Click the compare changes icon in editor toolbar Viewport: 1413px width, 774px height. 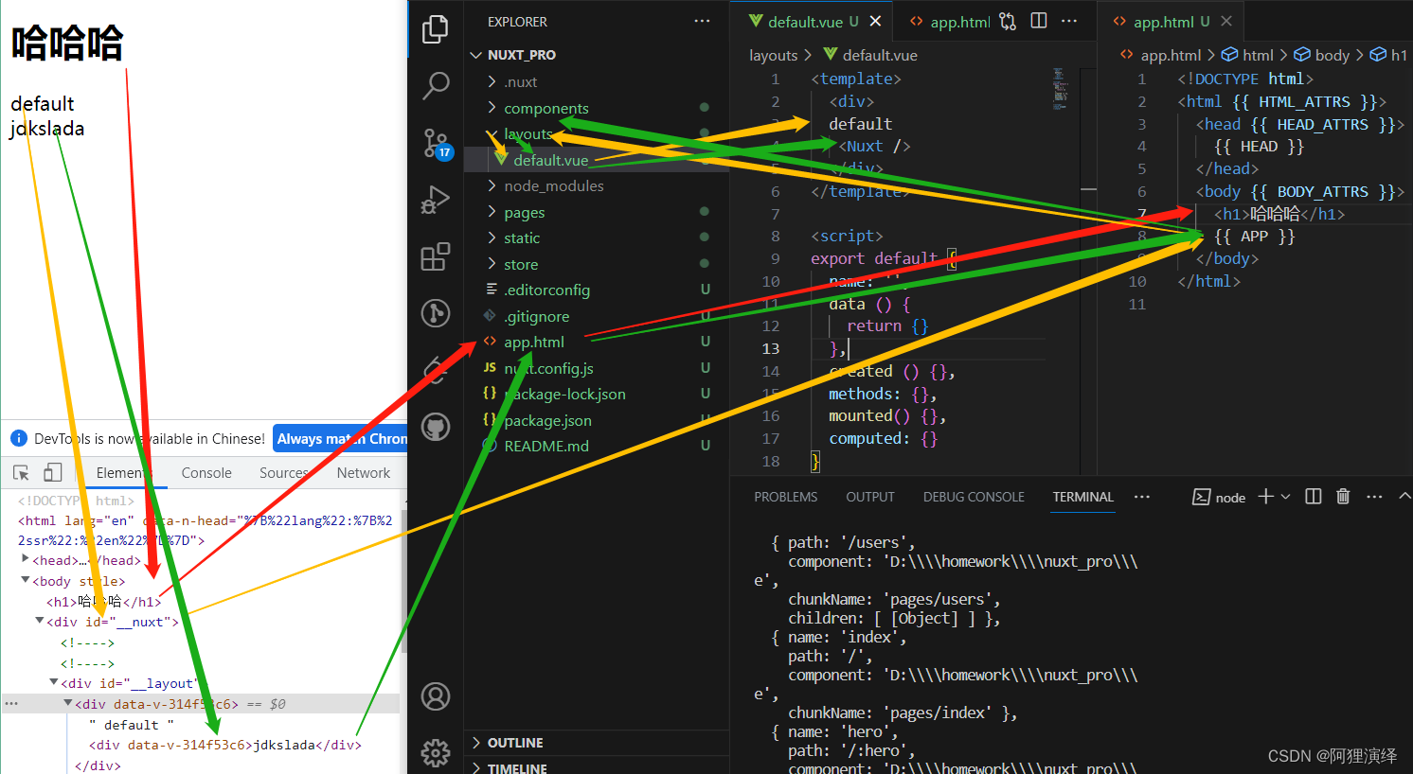[x=1008, y=21]
